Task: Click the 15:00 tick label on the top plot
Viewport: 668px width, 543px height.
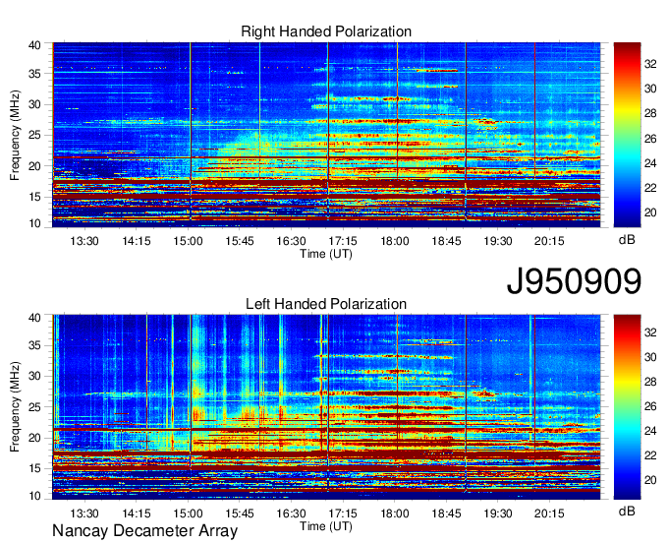Action: 188,241
